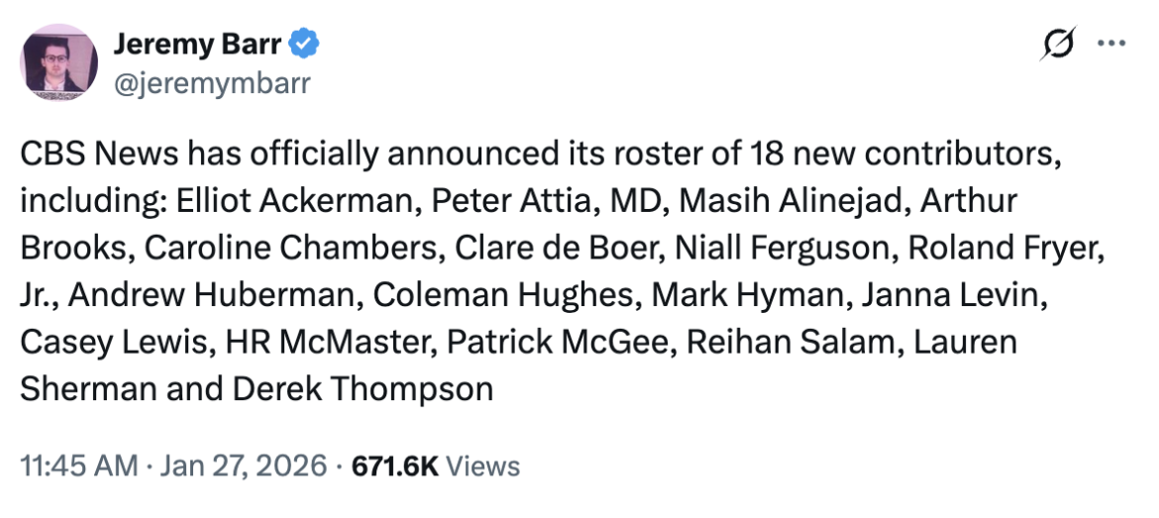Click the Grok slashed-circle icon
The image size is (1159, 518).
click(1059, 46)
